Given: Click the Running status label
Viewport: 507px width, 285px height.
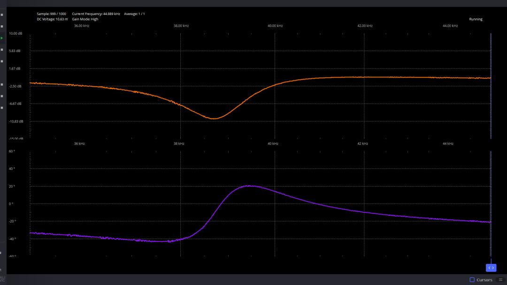Looking at the screenshot, I should coord(476,19).
